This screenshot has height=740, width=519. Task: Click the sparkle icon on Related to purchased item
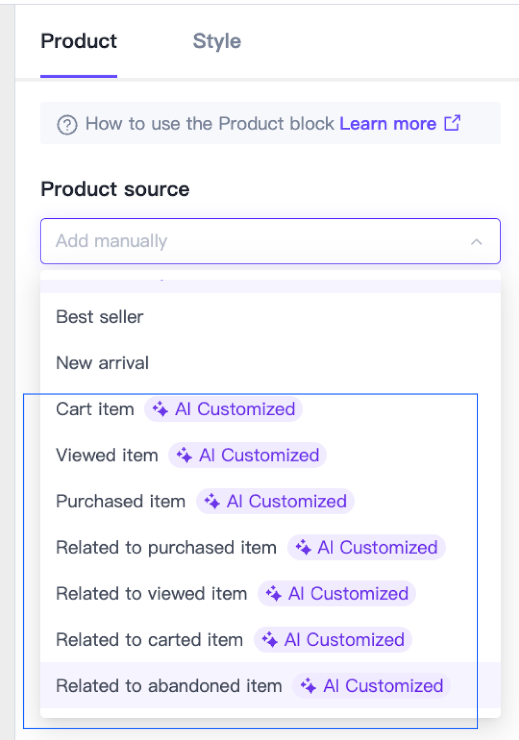coord(303,547)
